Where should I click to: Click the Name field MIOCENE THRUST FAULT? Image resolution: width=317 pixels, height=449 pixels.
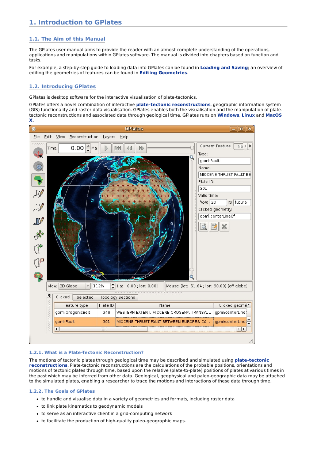point(225,175)
